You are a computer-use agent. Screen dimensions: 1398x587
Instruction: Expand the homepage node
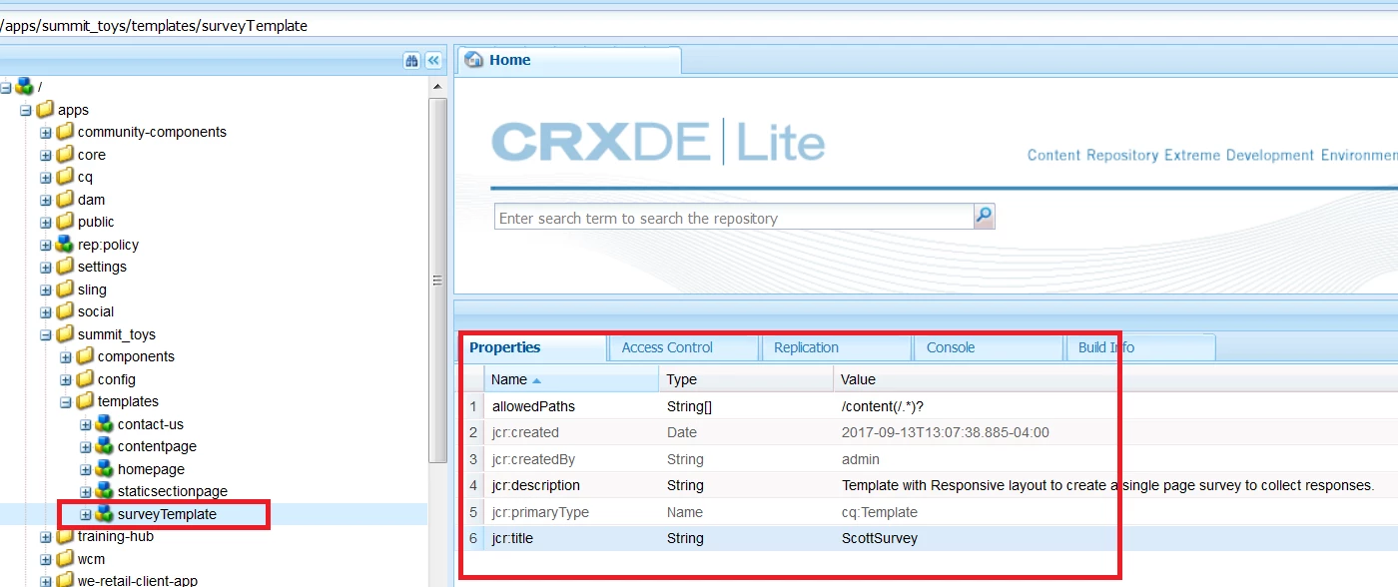click(x=86, y=469)
